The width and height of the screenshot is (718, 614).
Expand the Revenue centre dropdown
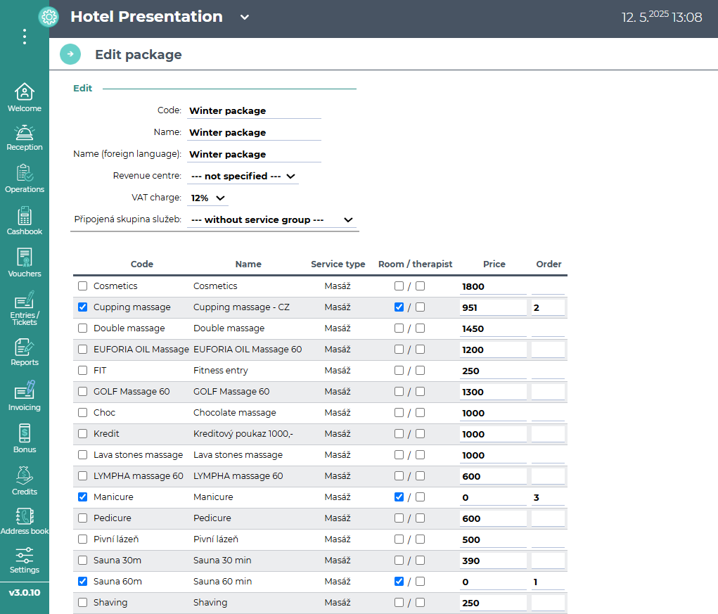coord(243,176)
